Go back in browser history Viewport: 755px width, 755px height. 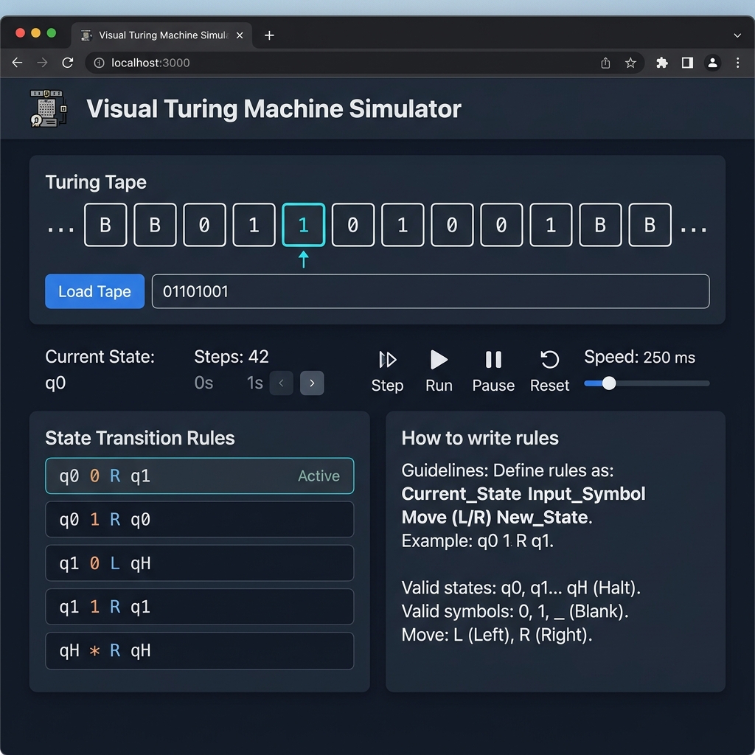[x=18, y=63]
